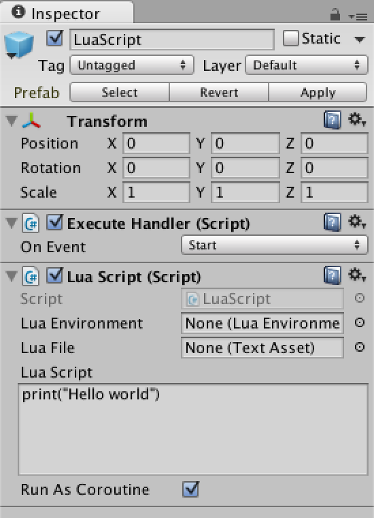The height and width of the screenshot is (518, 374).
Task: Open the Inspector panel options menu icon
Action: [358, 16]
